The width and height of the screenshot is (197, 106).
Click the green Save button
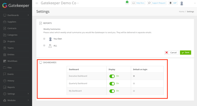tap(186, 52)
